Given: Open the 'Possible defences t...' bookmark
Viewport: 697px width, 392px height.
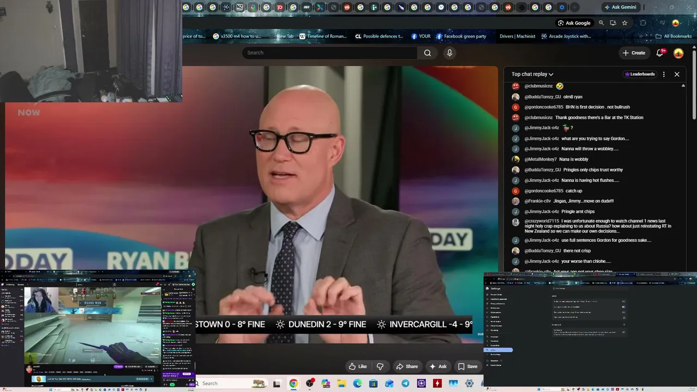Looking at the screenshot, I should [379, 36].
